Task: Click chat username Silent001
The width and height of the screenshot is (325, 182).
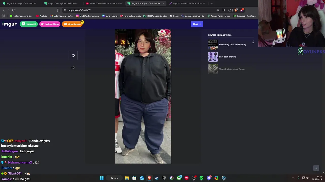Action: pos(15,173)
